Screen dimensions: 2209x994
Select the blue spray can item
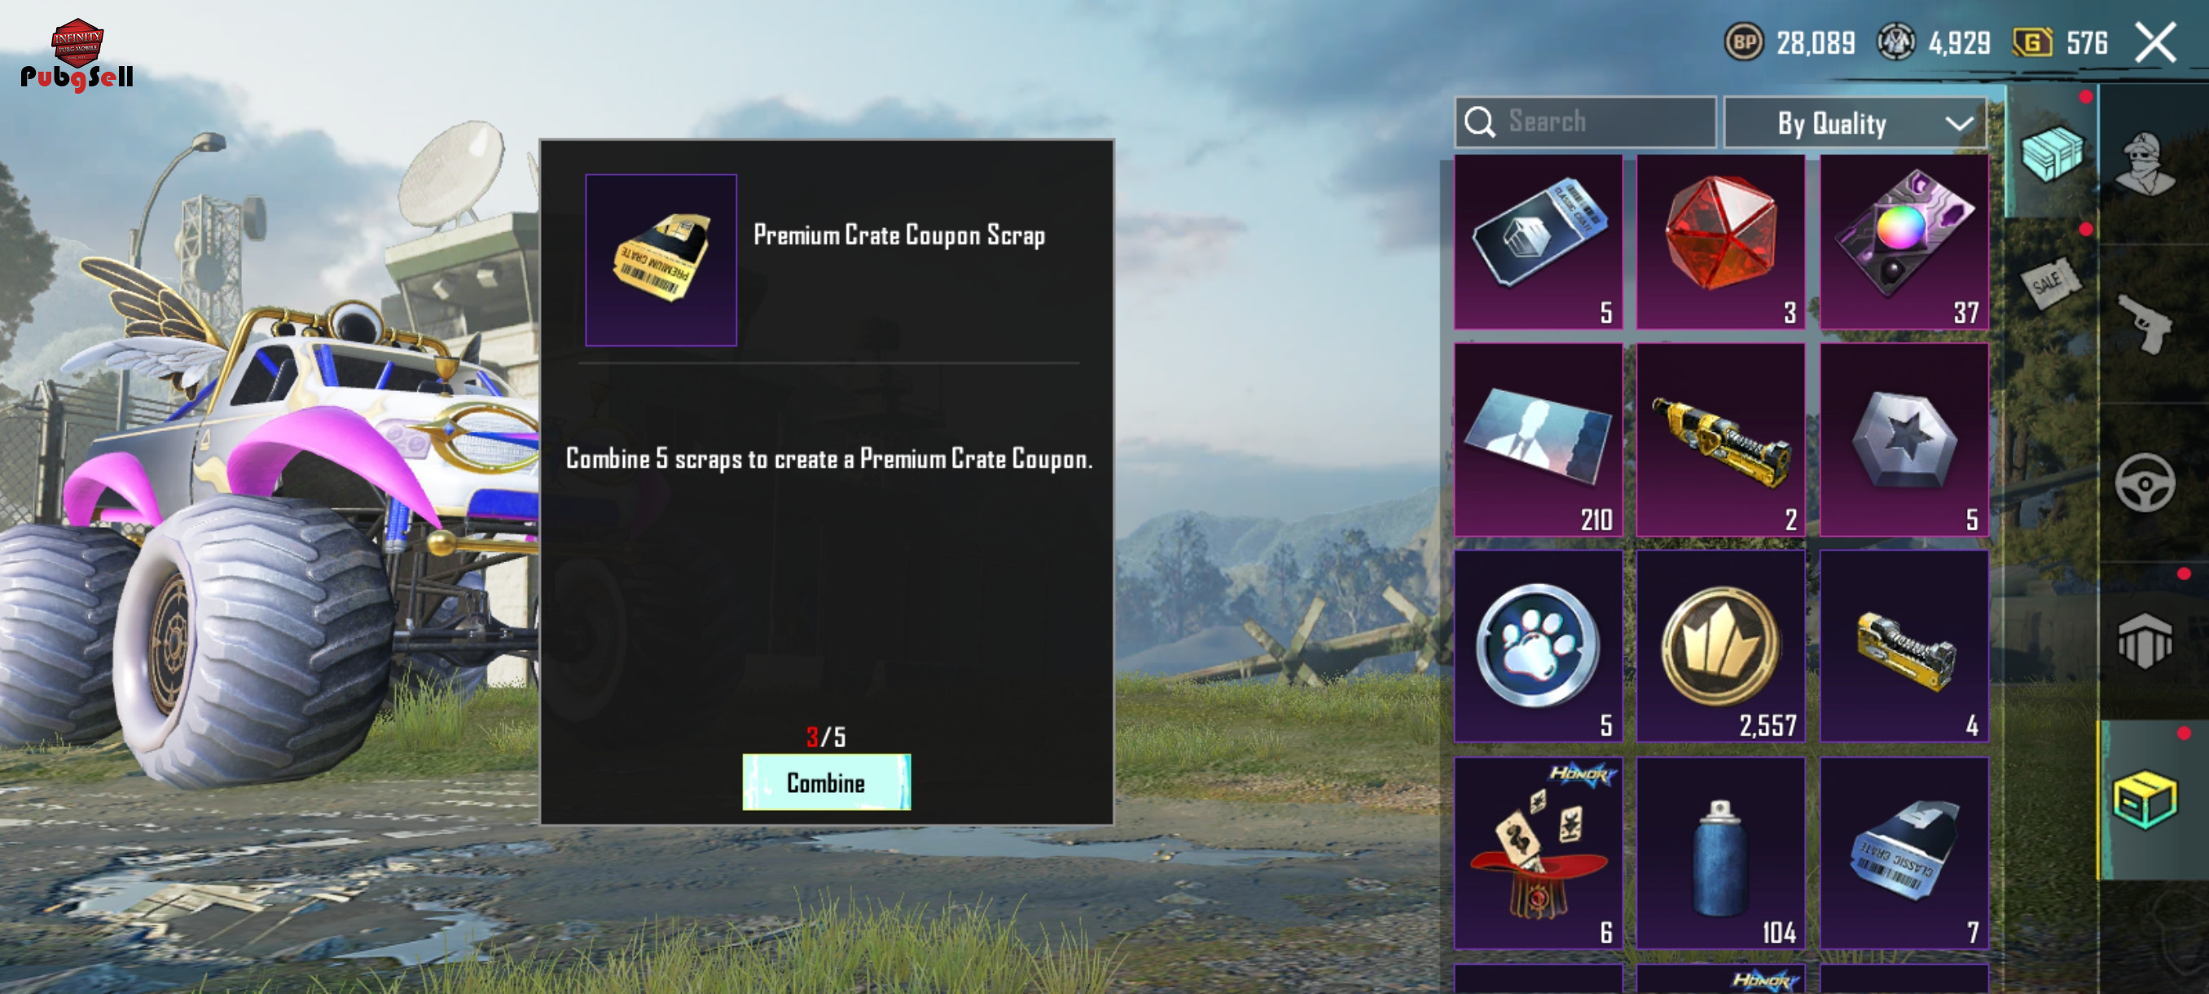click(1720, 853)
